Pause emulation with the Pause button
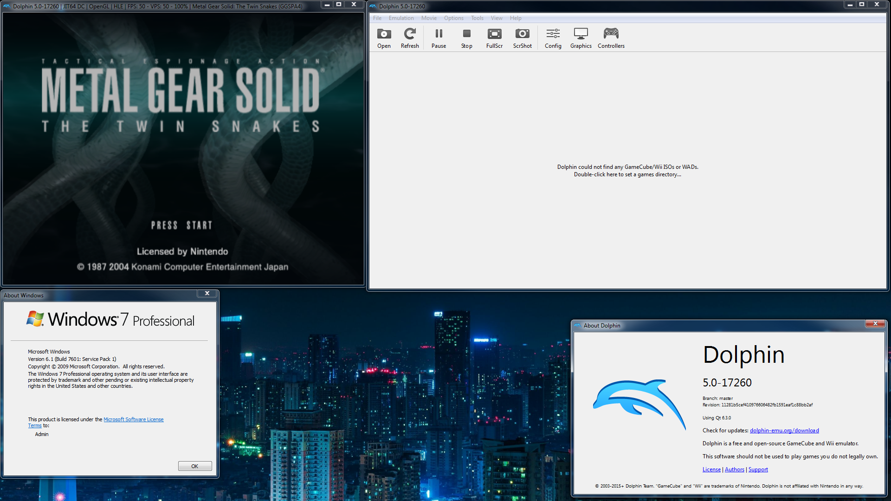The height and width of the screenshot is (501, 891). [x=439, y=38]
